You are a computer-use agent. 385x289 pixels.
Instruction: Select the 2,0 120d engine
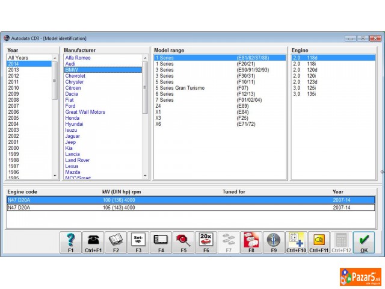(333, 70)
